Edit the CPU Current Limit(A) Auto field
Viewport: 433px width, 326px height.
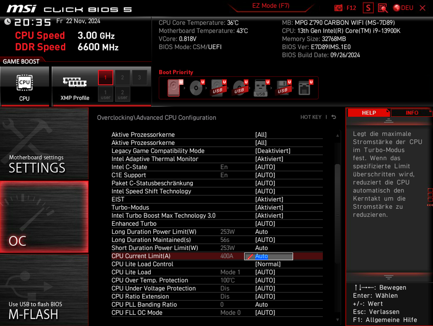coord(268,256)
